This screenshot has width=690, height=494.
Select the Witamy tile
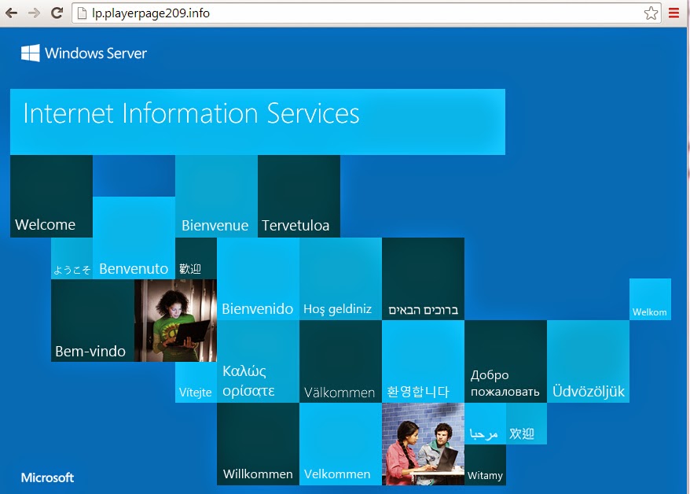485,465
